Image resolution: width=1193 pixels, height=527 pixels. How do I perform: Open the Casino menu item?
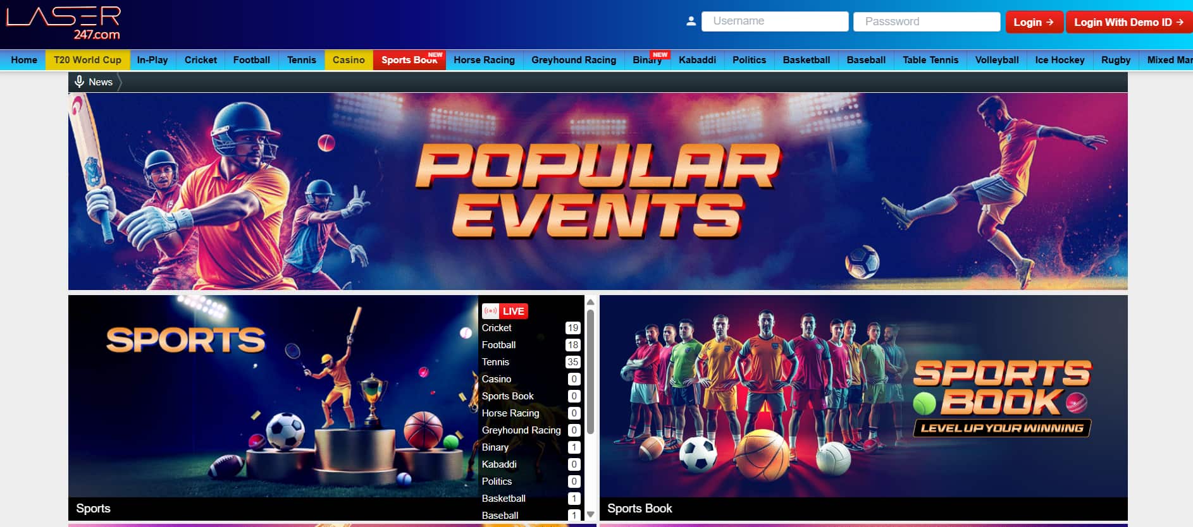(x=349, y=60)
